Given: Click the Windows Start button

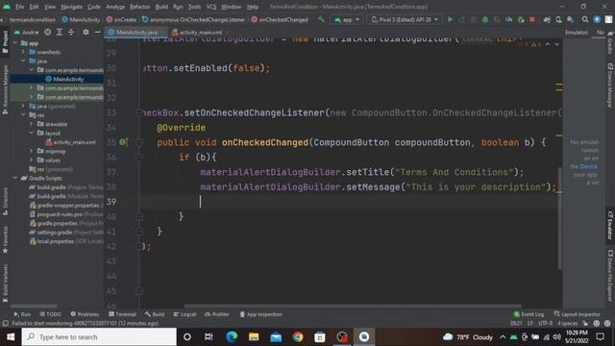Looking at the screenshot, I should (x=11, y=337).
